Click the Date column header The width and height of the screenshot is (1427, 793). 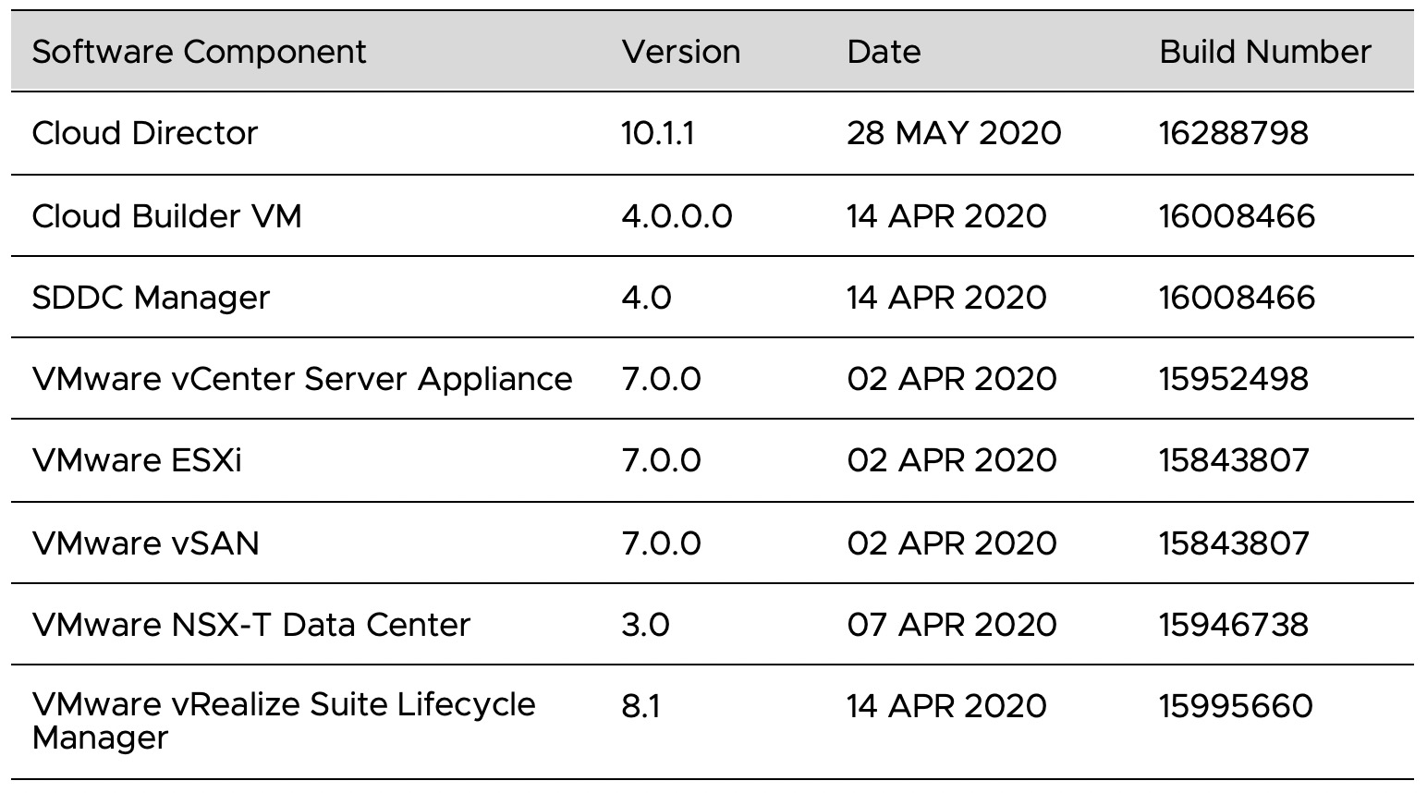click(x=883, y=52)
